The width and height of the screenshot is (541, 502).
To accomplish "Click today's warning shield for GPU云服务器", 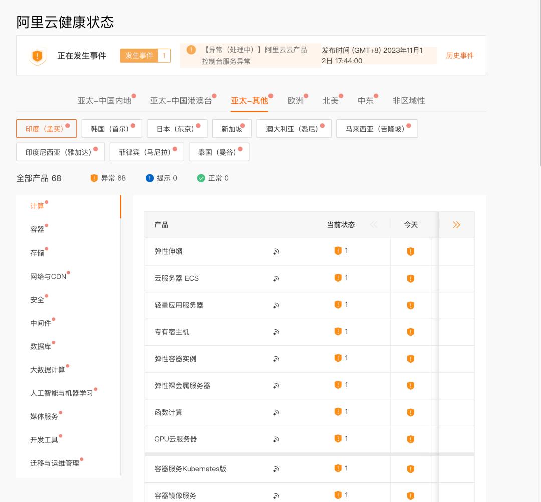I will (x=411, y=439).
